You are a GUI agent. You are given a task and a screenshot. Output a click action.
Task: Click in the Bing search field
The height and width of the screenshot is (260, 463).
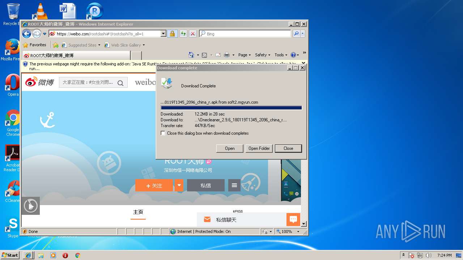pyautogui.click(x=245, y=34)
